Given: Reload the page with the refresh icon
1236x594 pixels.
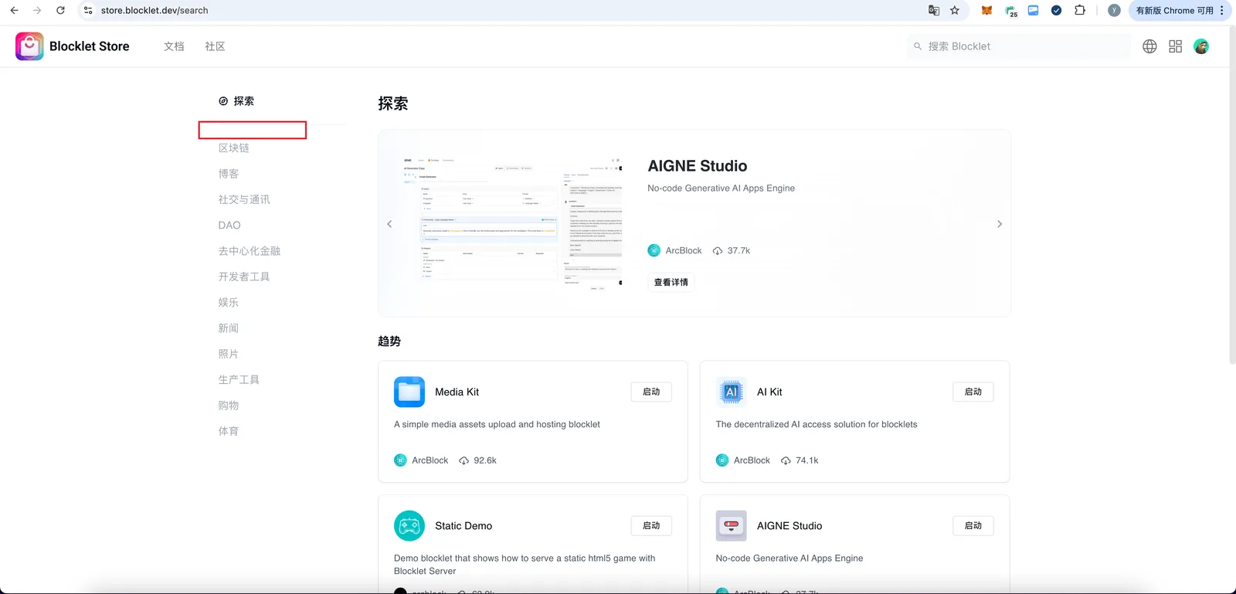Looking at the screenshot, I should [x=60, y=11].
